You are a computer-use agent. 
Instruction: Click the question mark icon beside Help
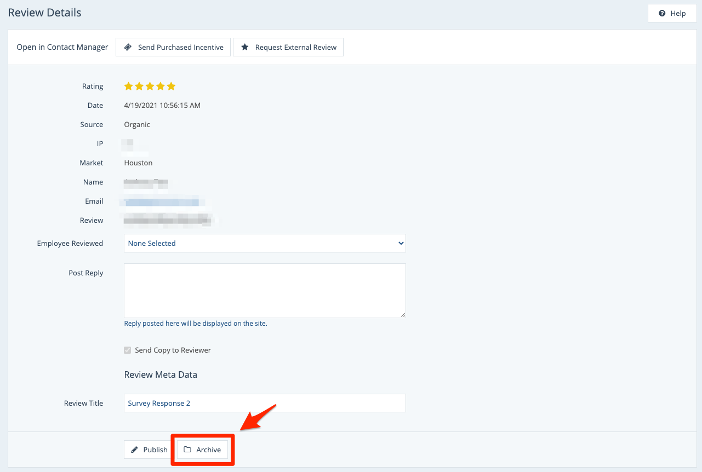pos(662,13)
